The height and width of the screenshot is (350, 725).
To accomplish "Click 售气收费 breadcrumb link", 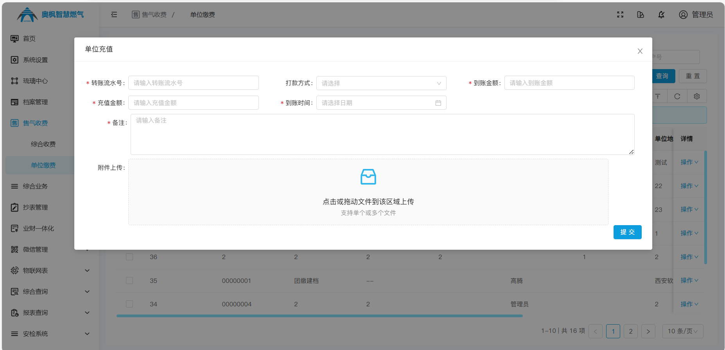I will pos(149,15).
